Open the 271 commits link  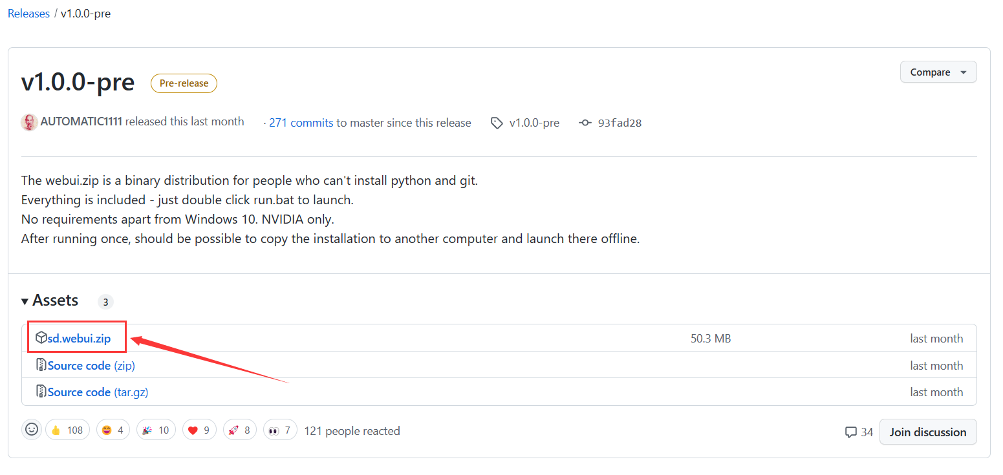pos(301,123)
